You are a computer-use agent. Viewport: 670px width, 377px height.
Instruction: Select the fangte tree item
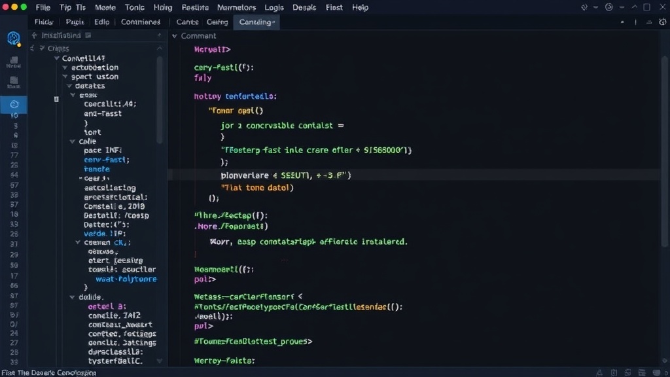[97, 170]
